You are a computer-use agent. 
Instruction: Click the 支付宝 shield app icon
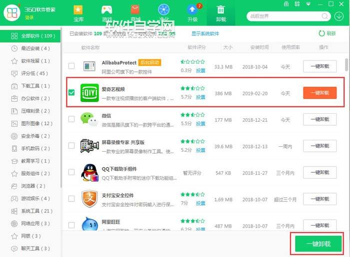click(89, 199)
